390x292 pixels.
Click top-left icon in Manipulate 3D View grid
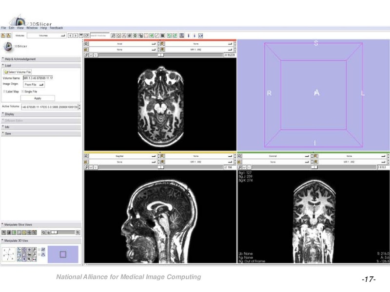tap(19, 250)
